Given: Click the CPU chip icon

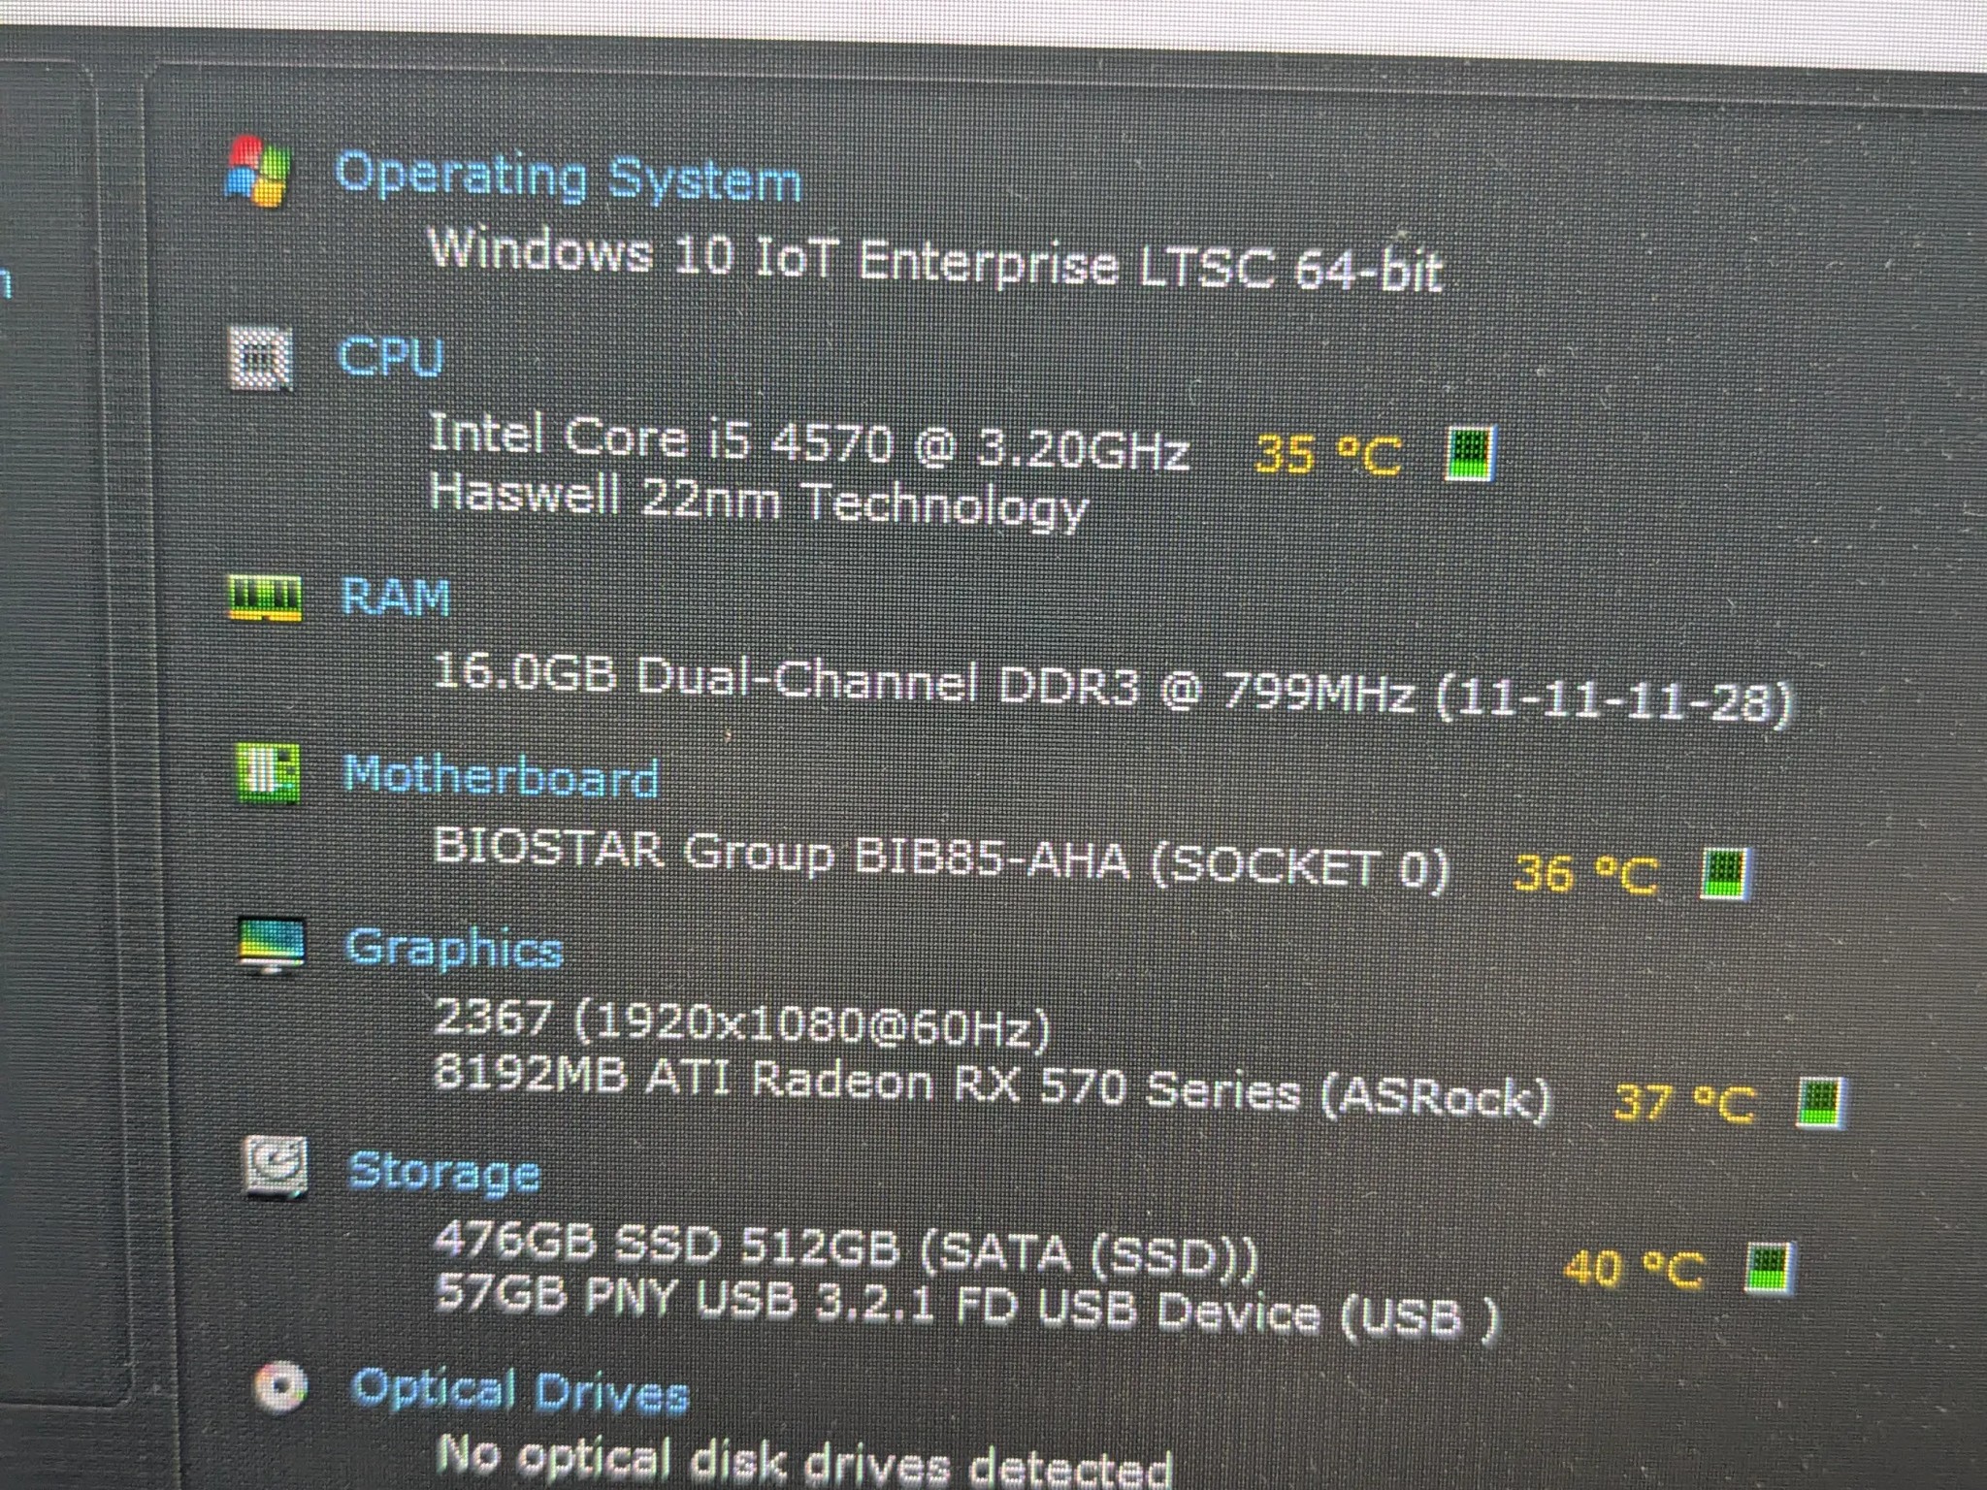Looking at the screenshot, I should (x=261, y=357).
